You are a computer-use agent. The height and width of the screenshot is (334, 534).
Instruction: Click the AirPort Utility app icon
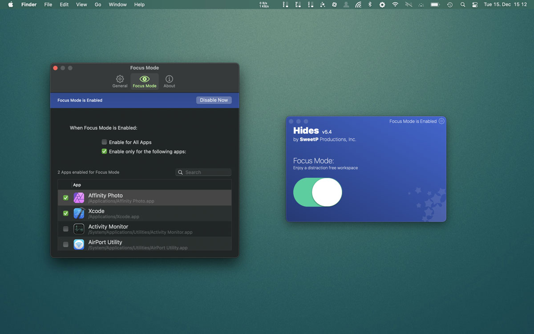pos(79,244)
